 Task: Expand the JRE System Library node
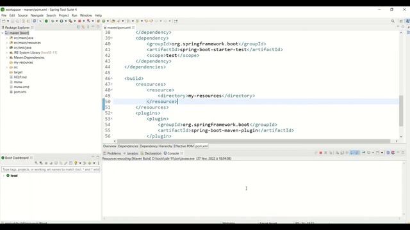tap(7, 52)
